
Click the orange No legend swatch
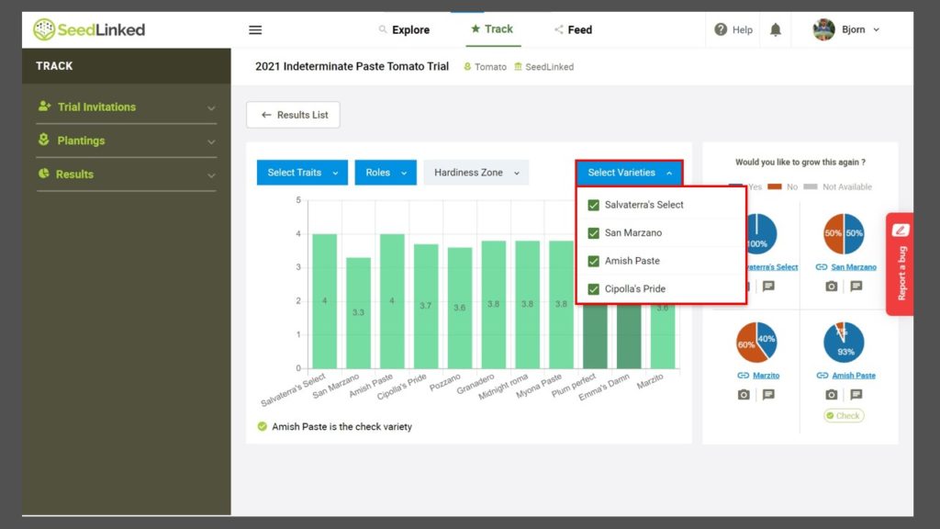point(775,186)
